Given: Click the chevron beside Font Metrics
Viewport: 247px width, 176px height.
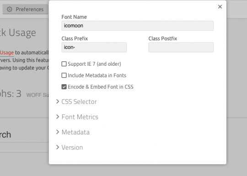Looking at the screenshot, I should tap(58, 117).
